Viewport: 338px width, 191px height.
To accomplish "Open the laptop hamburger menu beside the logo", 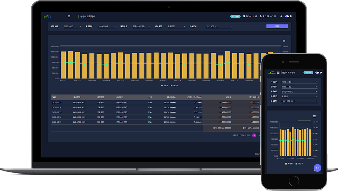I will pos(69,16).
